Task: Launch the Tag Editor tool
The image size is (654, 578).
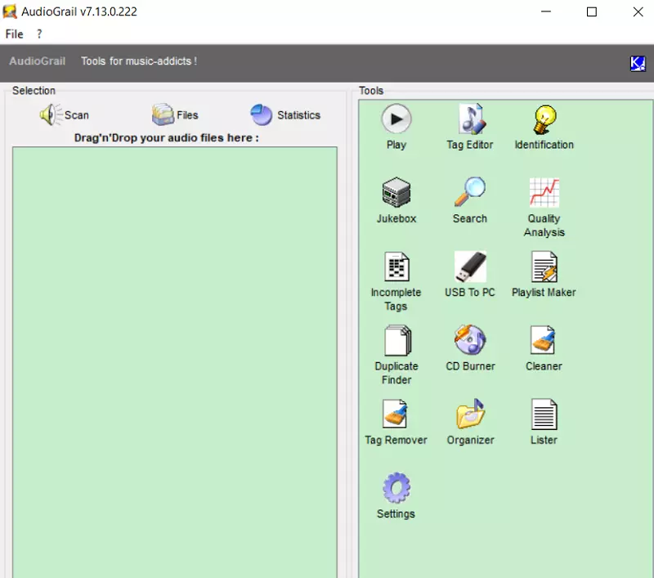Action: [471, 120]
